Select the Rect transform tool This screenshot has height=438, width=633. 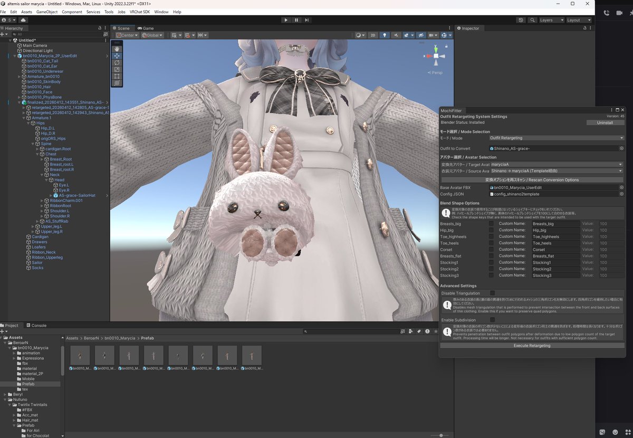pos(117,76)
